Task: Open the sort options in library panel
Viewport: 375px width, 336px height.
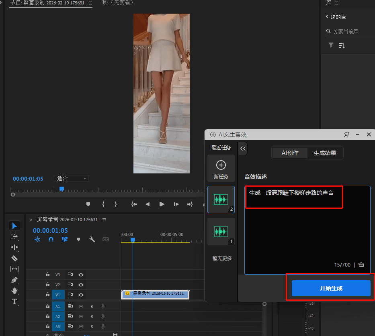Action: coord(342,45)
